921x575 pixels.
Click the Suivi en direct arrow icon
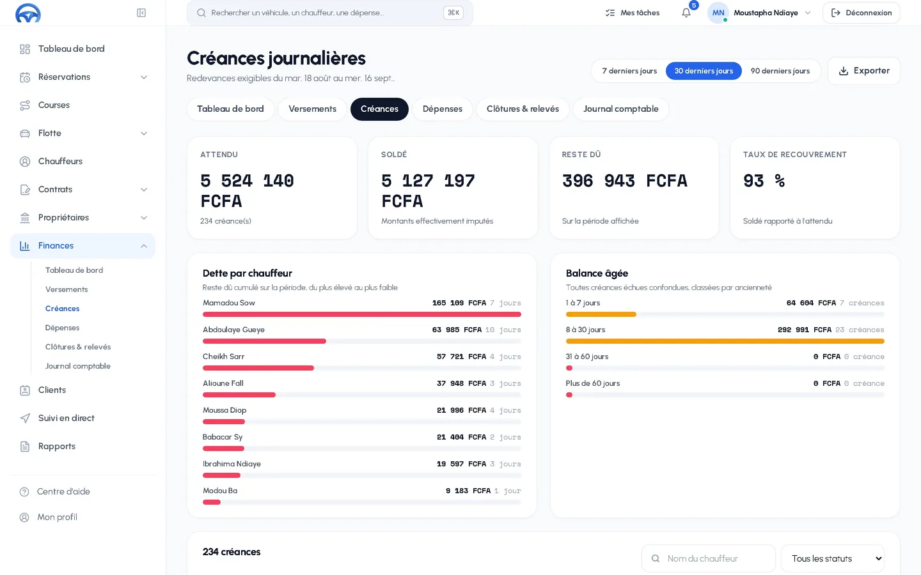coord(25,418)
